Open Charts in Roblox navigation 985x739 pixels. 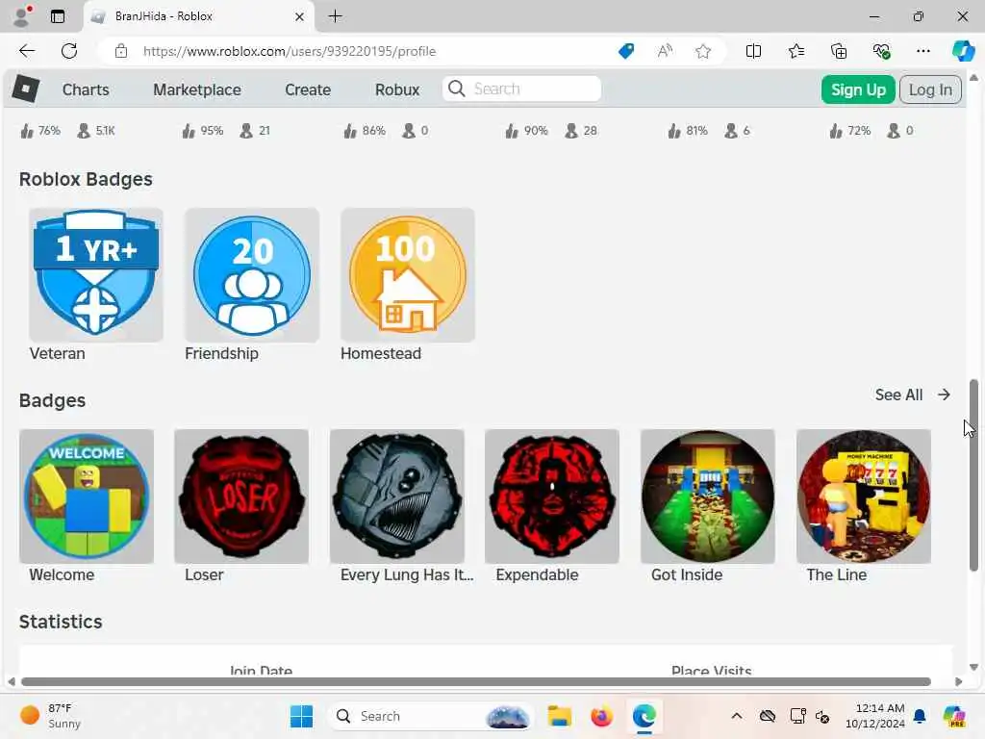click(x=86, y=89)
